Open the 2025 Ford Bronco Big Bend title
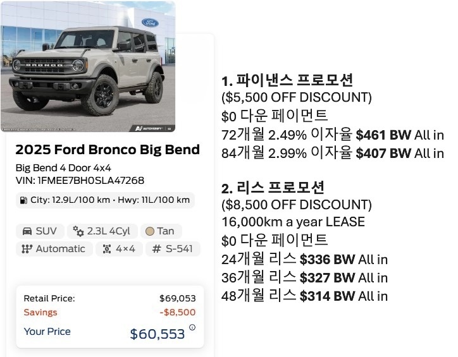 108,150
